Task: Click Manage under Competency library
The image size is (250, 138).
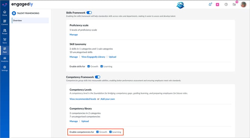Action: coord(74,121)
